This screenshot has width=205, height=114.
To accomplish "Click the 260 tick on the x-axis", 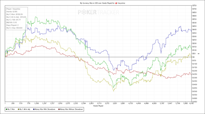I will (x=13, y=103).
